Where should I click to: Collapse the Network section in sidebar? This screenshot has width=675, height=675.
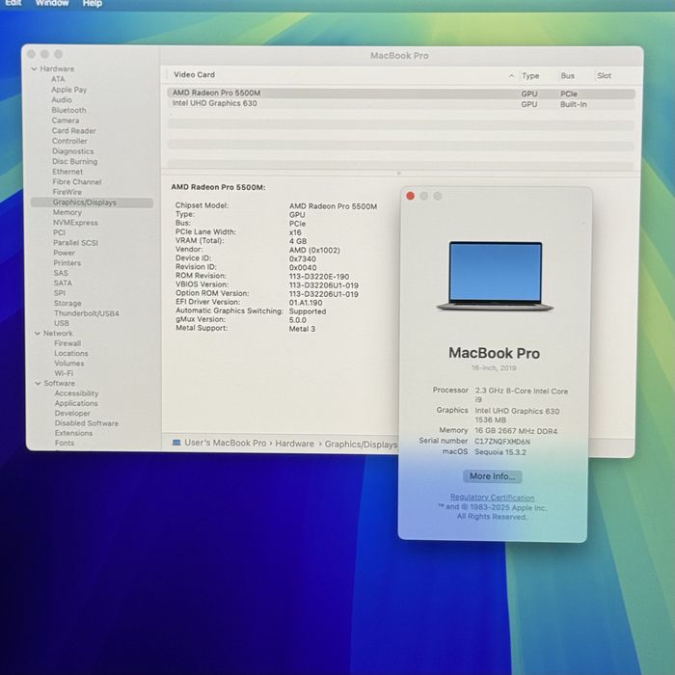38,334
